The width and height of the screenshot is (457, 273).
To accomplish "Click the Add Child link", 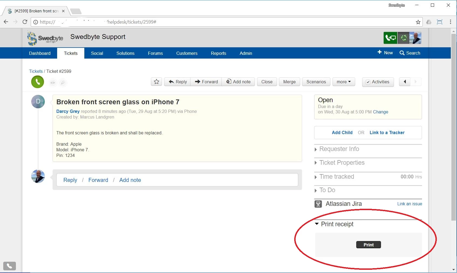I will point(342,132).
